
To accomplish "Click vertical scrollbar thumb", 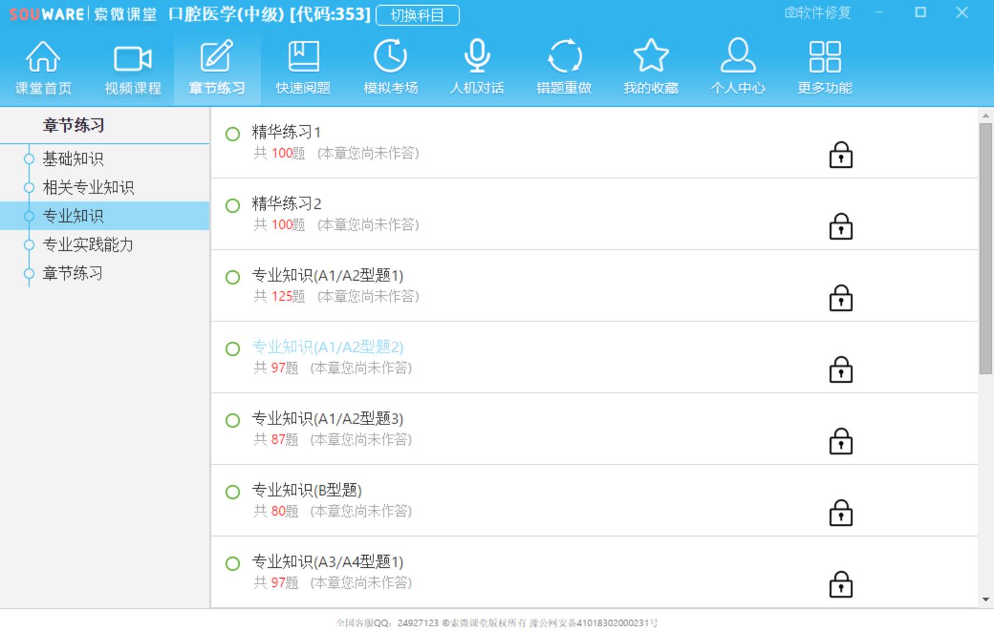I will pos(986,248).
